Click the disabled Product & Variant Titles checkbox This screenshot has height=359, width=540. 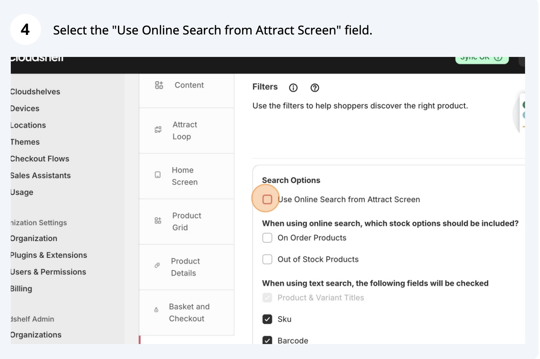pos(267,298)
